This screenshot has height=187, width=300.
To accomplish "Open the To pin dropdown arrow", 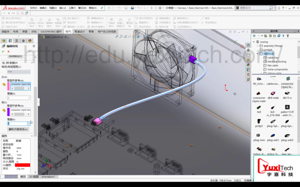I will [x=29, y=124].
